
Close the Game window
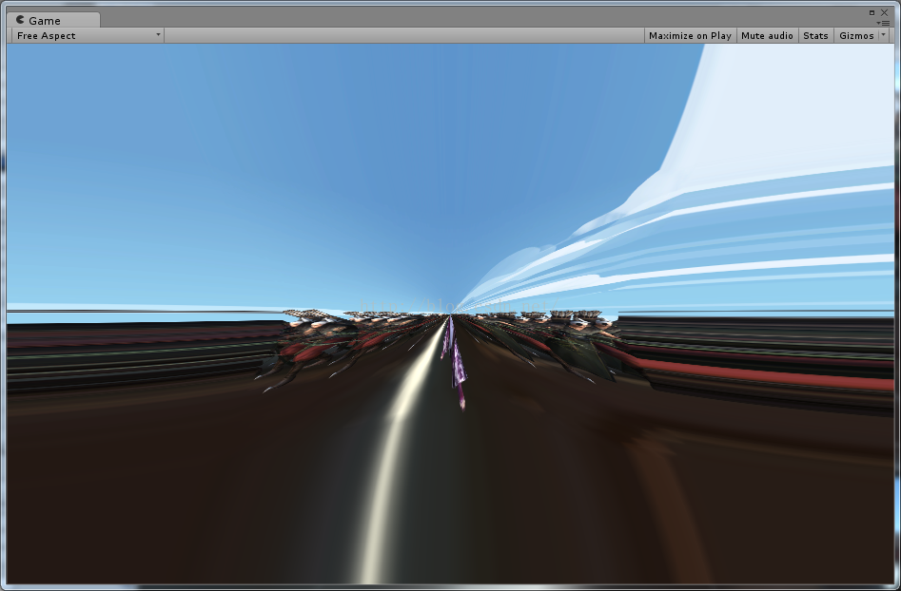coord(884,12)
